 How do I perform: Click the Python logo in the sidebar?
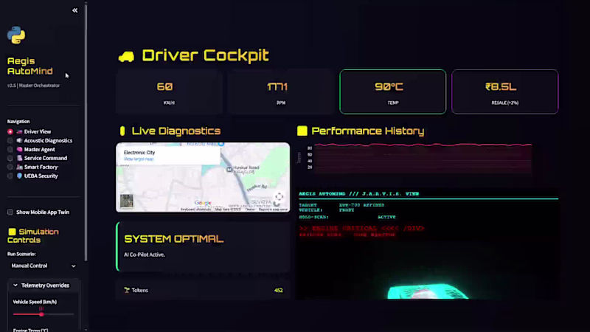tap(16, 35)
